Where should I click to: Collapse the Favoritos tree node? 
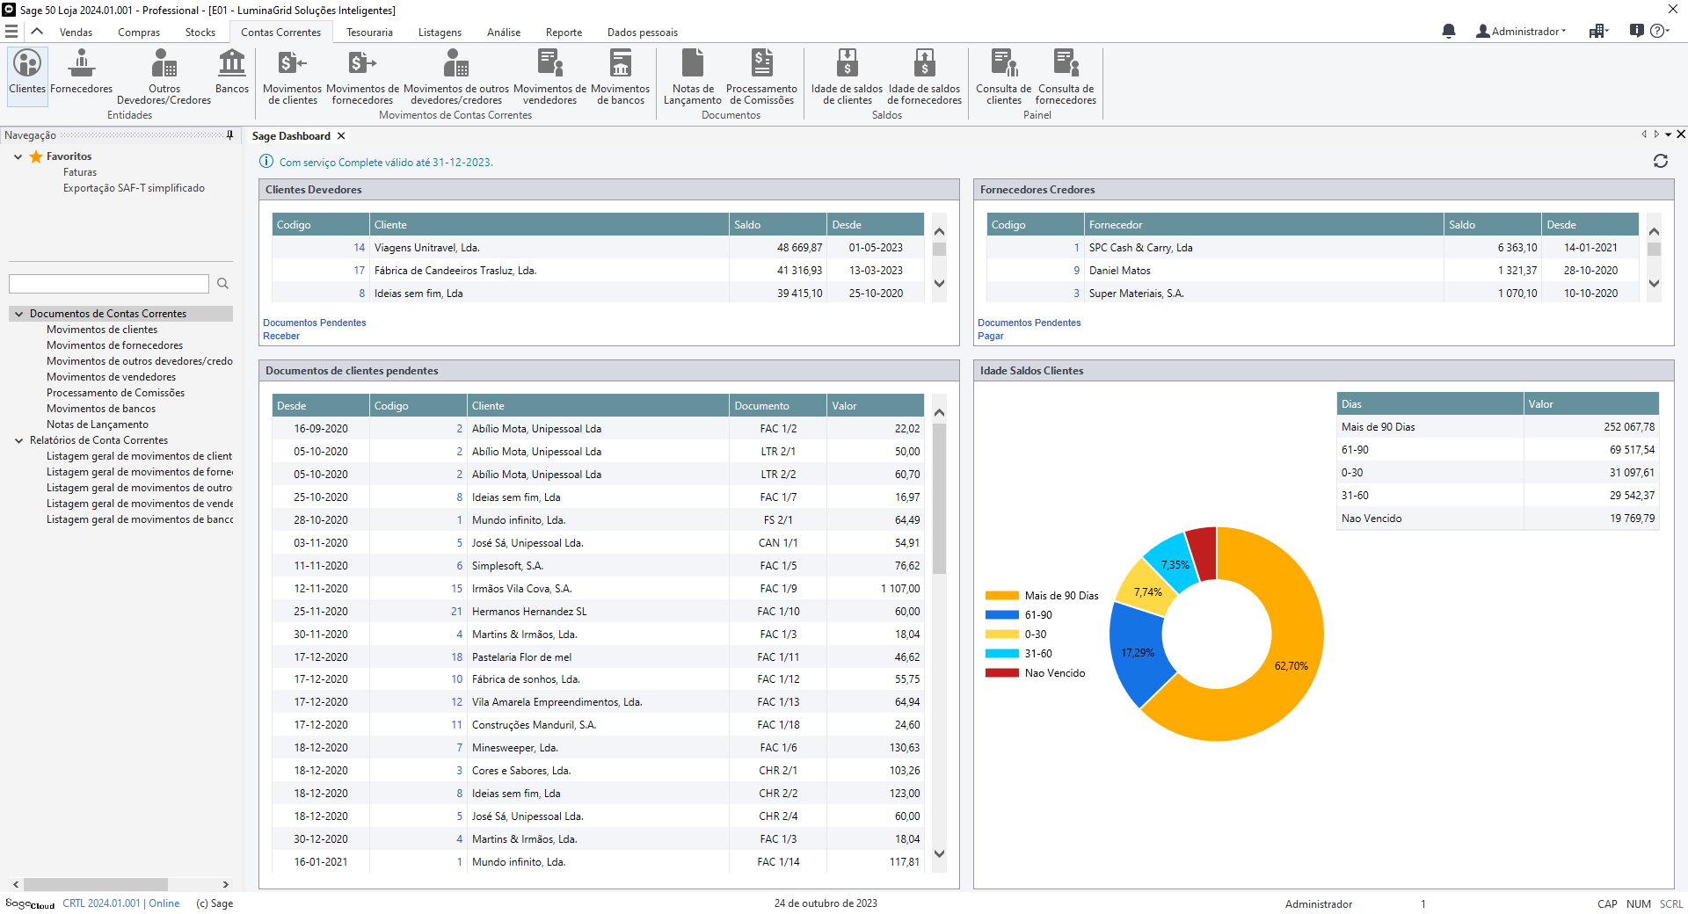tap(18, 156)
